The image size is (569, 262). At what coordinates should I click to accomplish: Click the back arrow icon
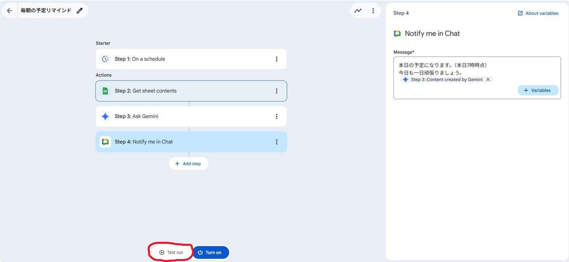click(10, 11)
